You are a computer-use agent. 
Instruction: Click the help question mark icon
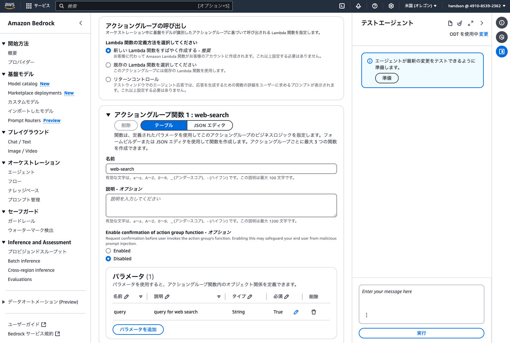(x=374, y=6)
